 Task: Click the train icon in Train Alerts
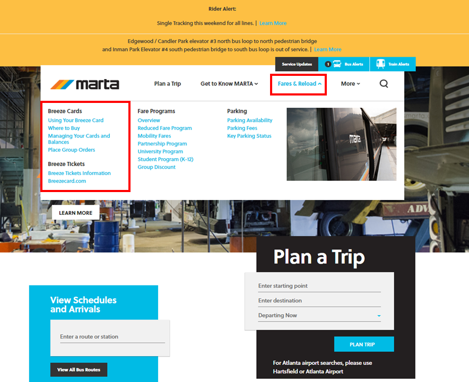point(380,64)
